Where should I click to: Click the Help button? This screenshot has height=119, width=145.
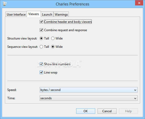tap(128, 111)
